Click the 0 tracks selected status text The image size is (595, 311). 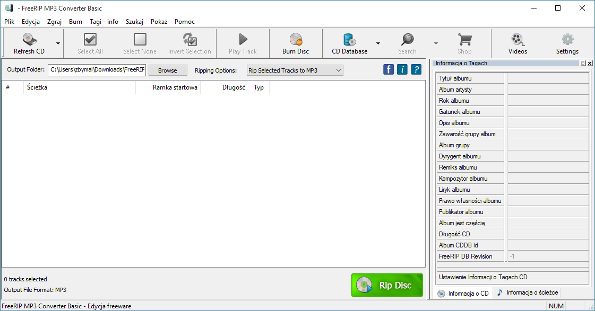click(25, 279)
